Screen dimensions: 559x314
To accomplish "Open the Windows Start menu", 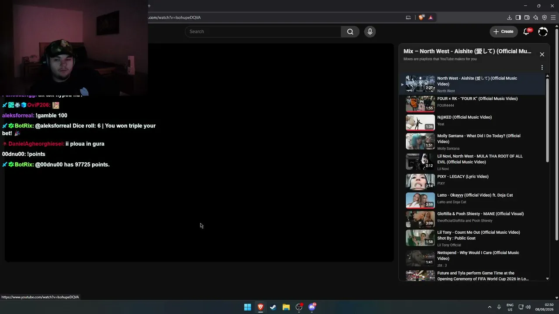I will click(248, 307).
